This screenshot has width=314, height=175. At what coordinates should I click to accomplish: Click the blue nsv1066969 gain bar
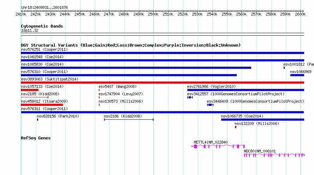pyautogui.click(x=297, y=75)
